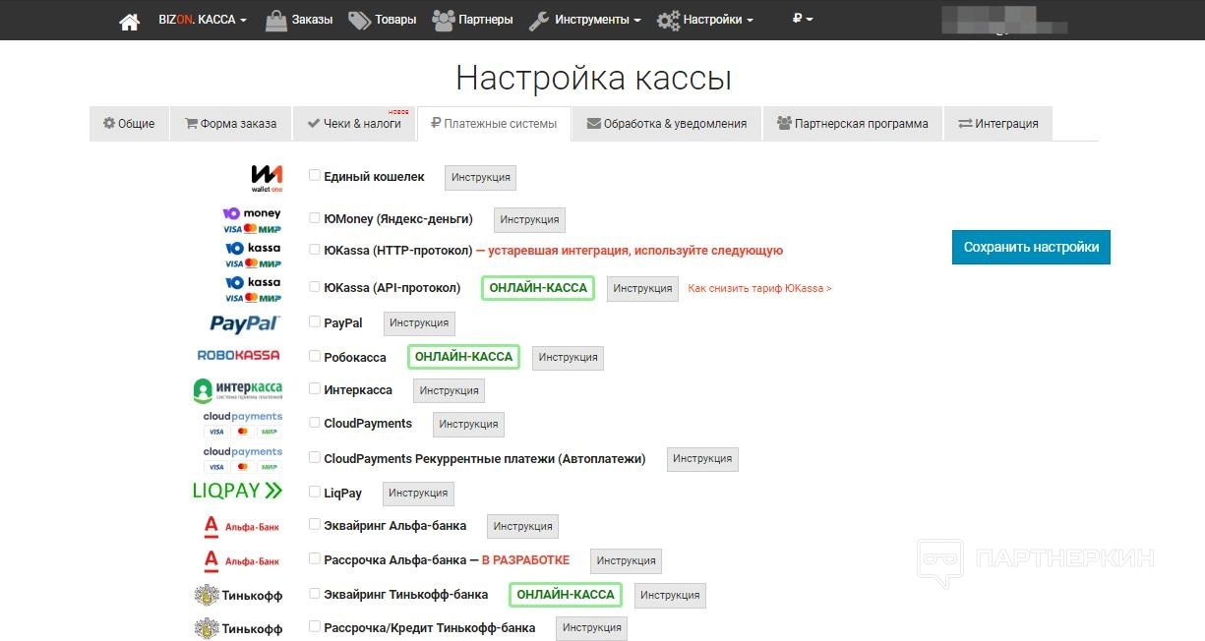Image resolution: width=1205 pixels, height=641 pixels.
Task: Click the PayPal logo
Action: (x=244, y=323)
